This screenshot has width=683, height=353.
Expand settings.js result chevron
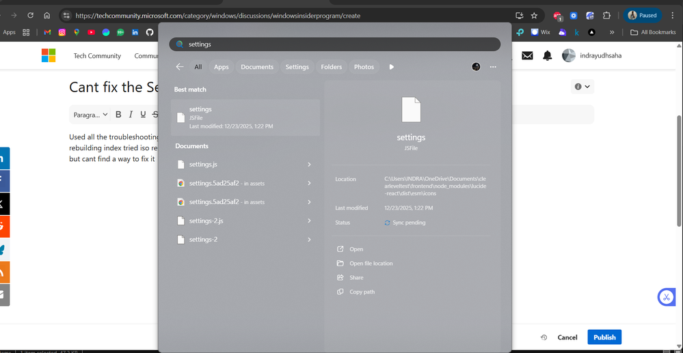click(309, 165)
